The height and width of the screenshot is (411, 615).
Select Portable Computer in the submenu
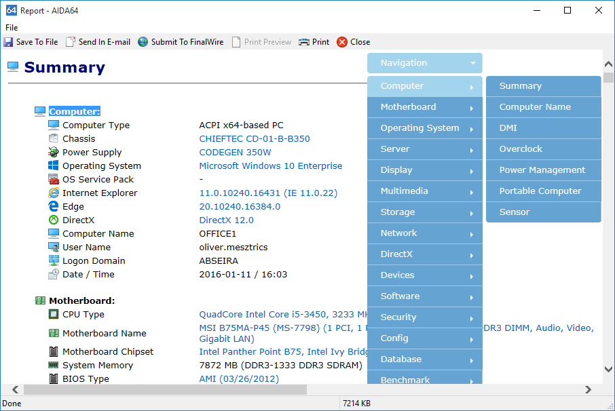coord(543,191)
